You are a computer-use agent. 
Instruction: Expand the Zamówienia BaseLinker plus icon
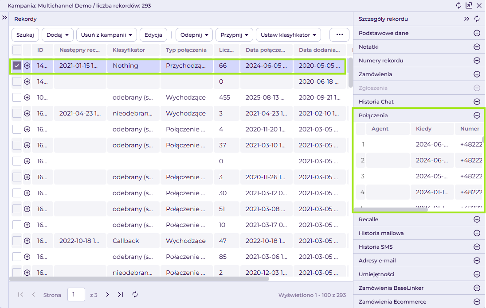[477, 288]
